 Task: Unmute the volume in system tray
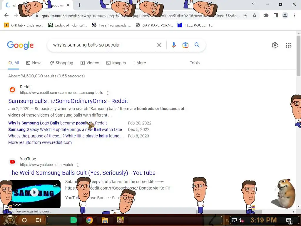point(241,220)
